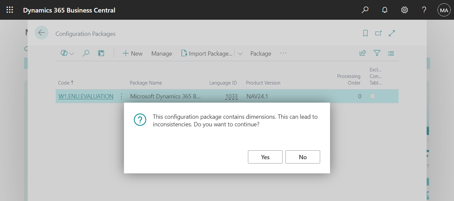This screenshot has width=454, height=201.
Task: Open page in a new window
Action: (378, 33)
